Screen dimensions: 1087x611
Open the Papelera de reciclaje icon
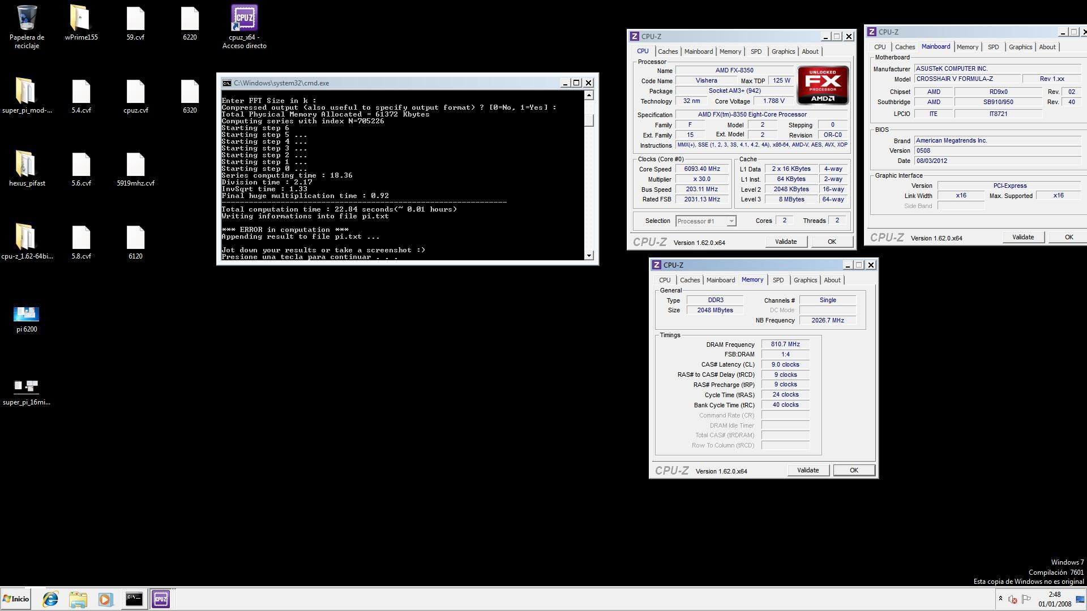[x=27, y=26]
